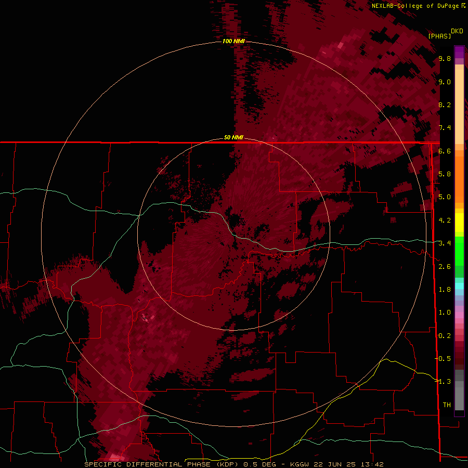
Task: Select the 9.8 value on the color scale
Action: (x=445, y=59)
